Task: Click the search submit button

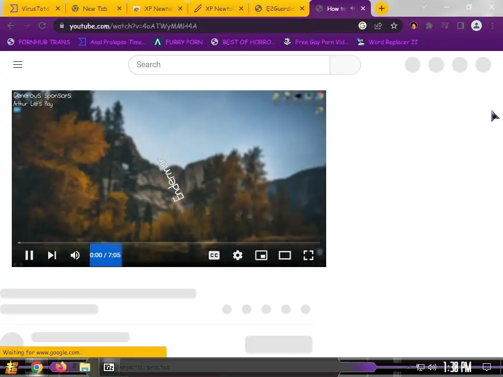Action: 345,64
